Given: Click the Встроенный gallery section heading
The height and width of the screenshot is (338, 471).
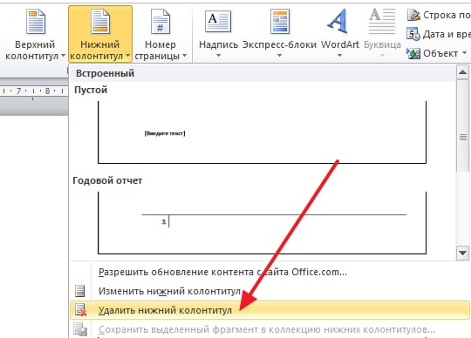Looking at the screenshot, I should (x=106, y=73).
